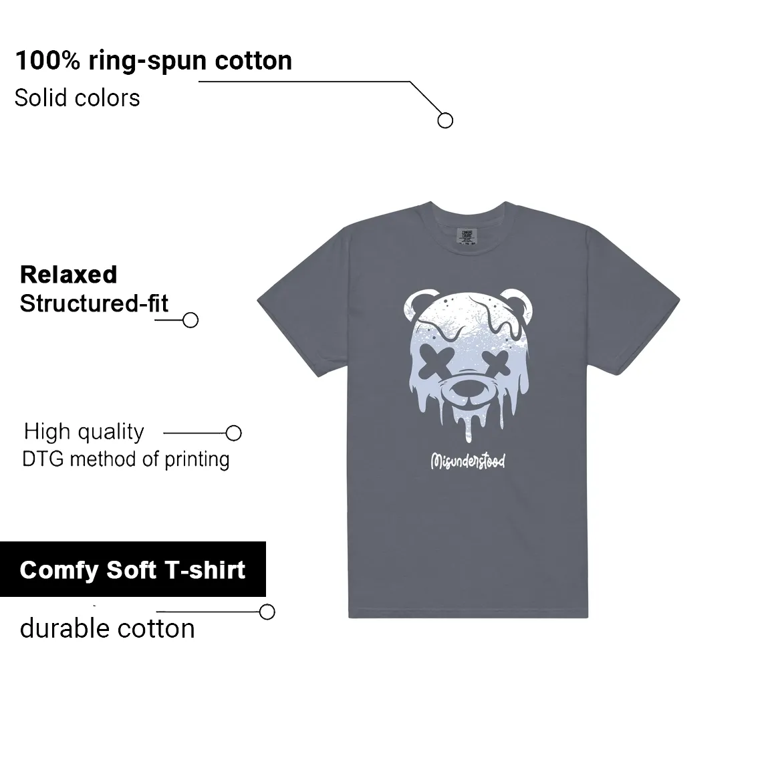Click the circle marker above durable cotton

tap(267, 612)
